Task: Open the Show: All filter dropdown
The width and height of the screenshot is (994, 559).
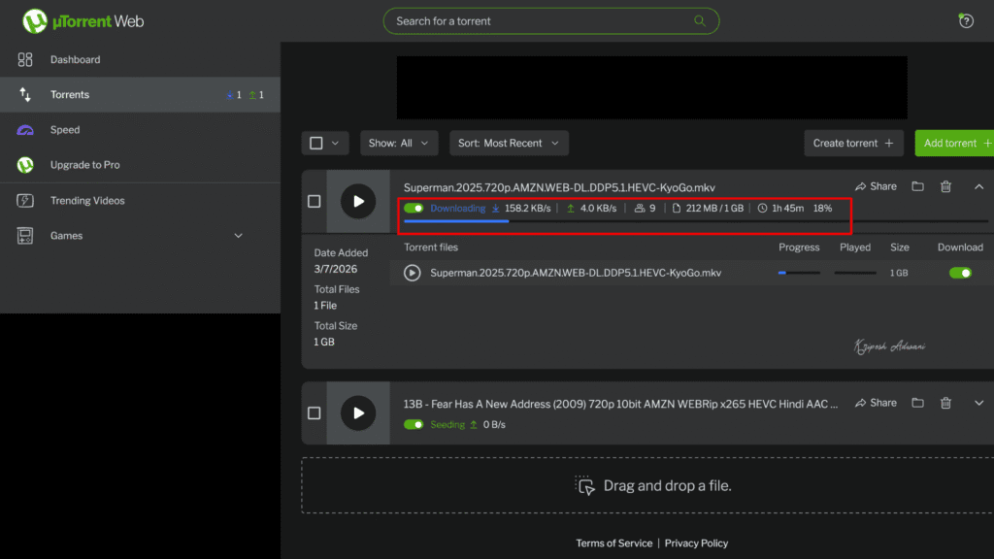Action: (x=399, y=144)
